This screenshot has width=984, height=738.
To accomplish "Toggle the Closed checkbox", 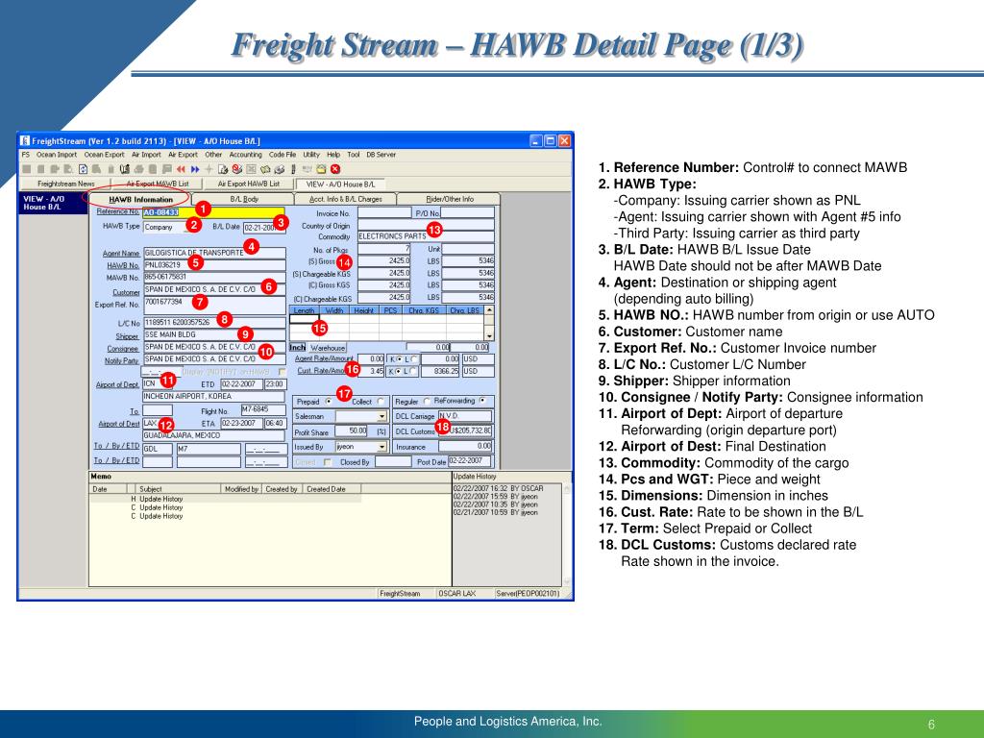I will click(x=328, y=462).
